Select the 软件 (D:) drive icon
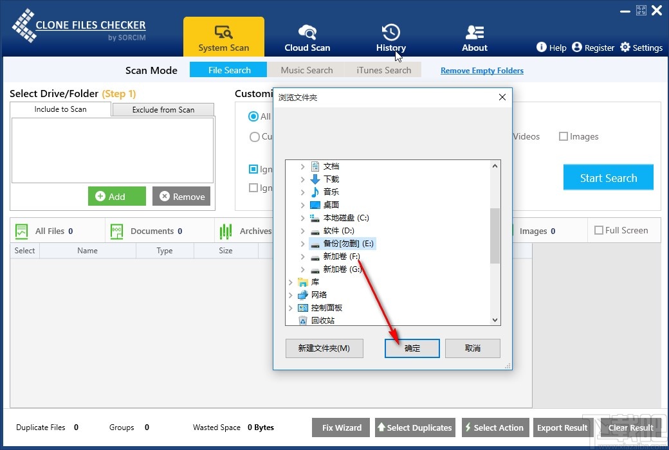Screen dimensions: 669x450 315,231
